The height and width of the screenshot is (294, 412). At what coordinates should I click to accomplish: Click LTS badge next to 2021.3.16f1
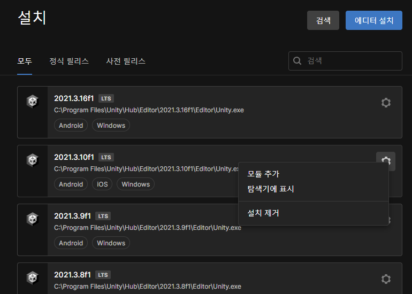pos(106,98)
